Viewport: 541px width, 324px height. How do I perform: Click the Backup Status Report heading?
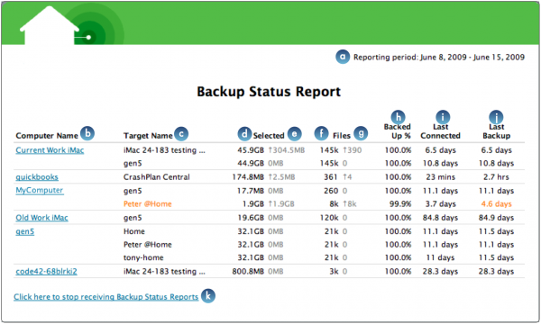point(269,92)
